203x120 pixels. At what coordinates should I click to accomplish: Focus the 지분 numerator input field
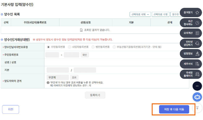point(58,70)
